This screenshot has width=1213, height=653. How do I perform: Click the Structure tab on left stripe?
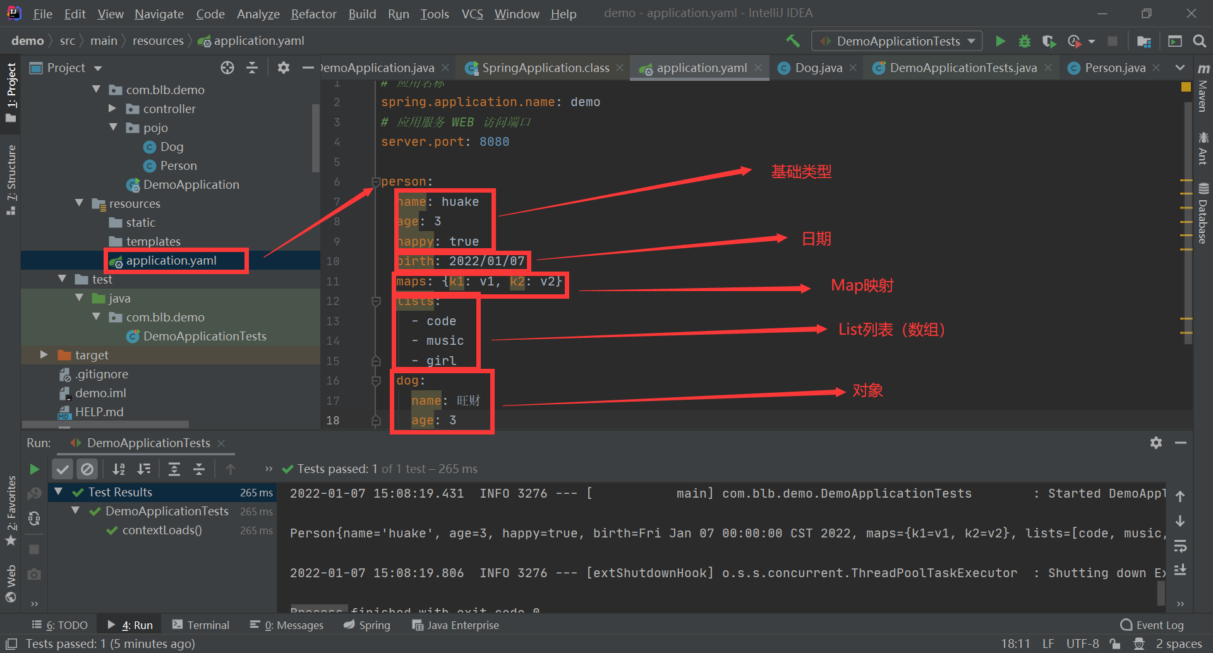[x=11, y=179]
